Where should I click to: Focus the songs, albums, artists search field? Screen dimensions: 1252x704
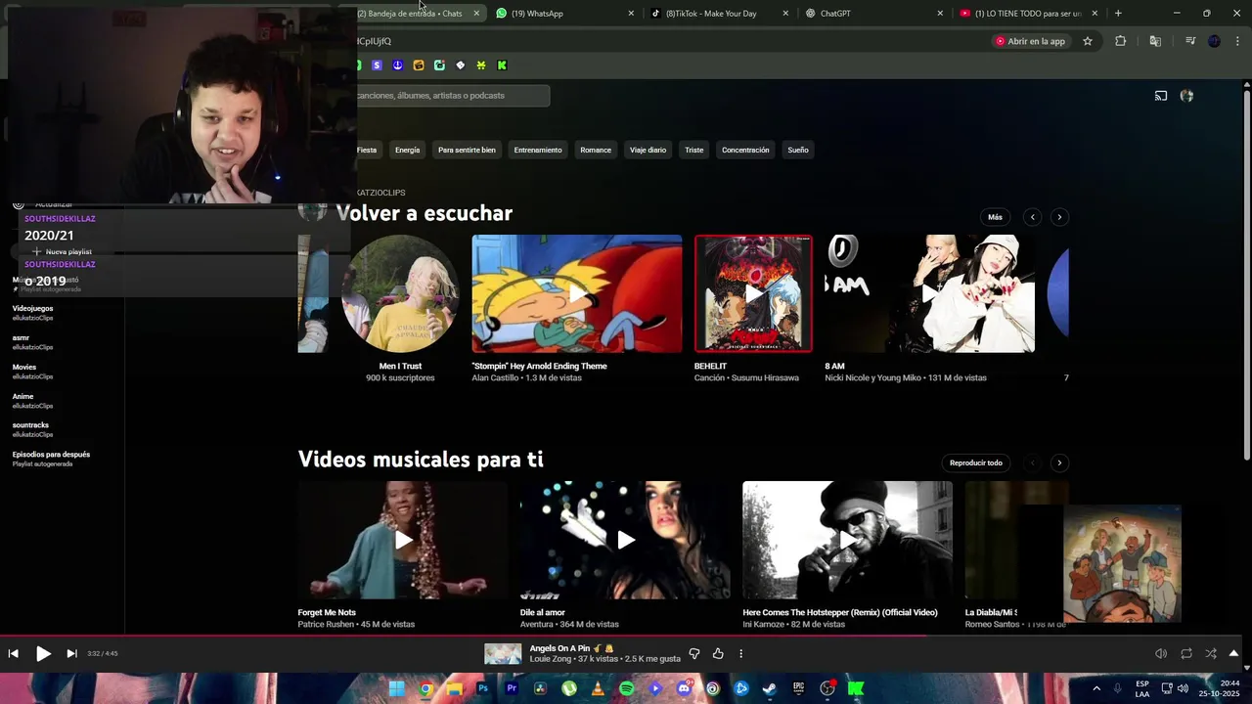452,95
